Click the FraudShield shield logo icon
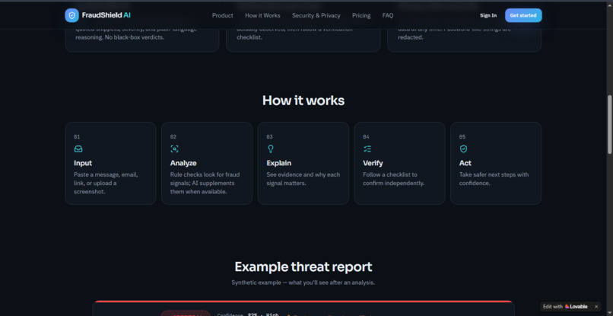 pyautogui.click(x=71, y=15)
